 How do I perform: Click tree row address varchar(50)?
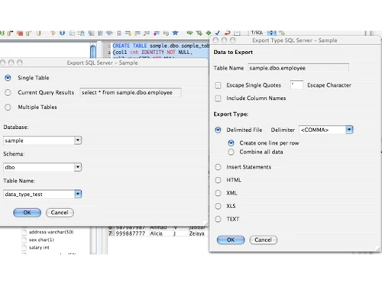51,232
